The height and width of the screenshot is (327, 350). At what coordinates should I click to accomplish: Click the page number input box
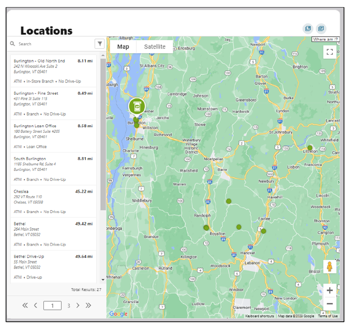click(53, 306)
